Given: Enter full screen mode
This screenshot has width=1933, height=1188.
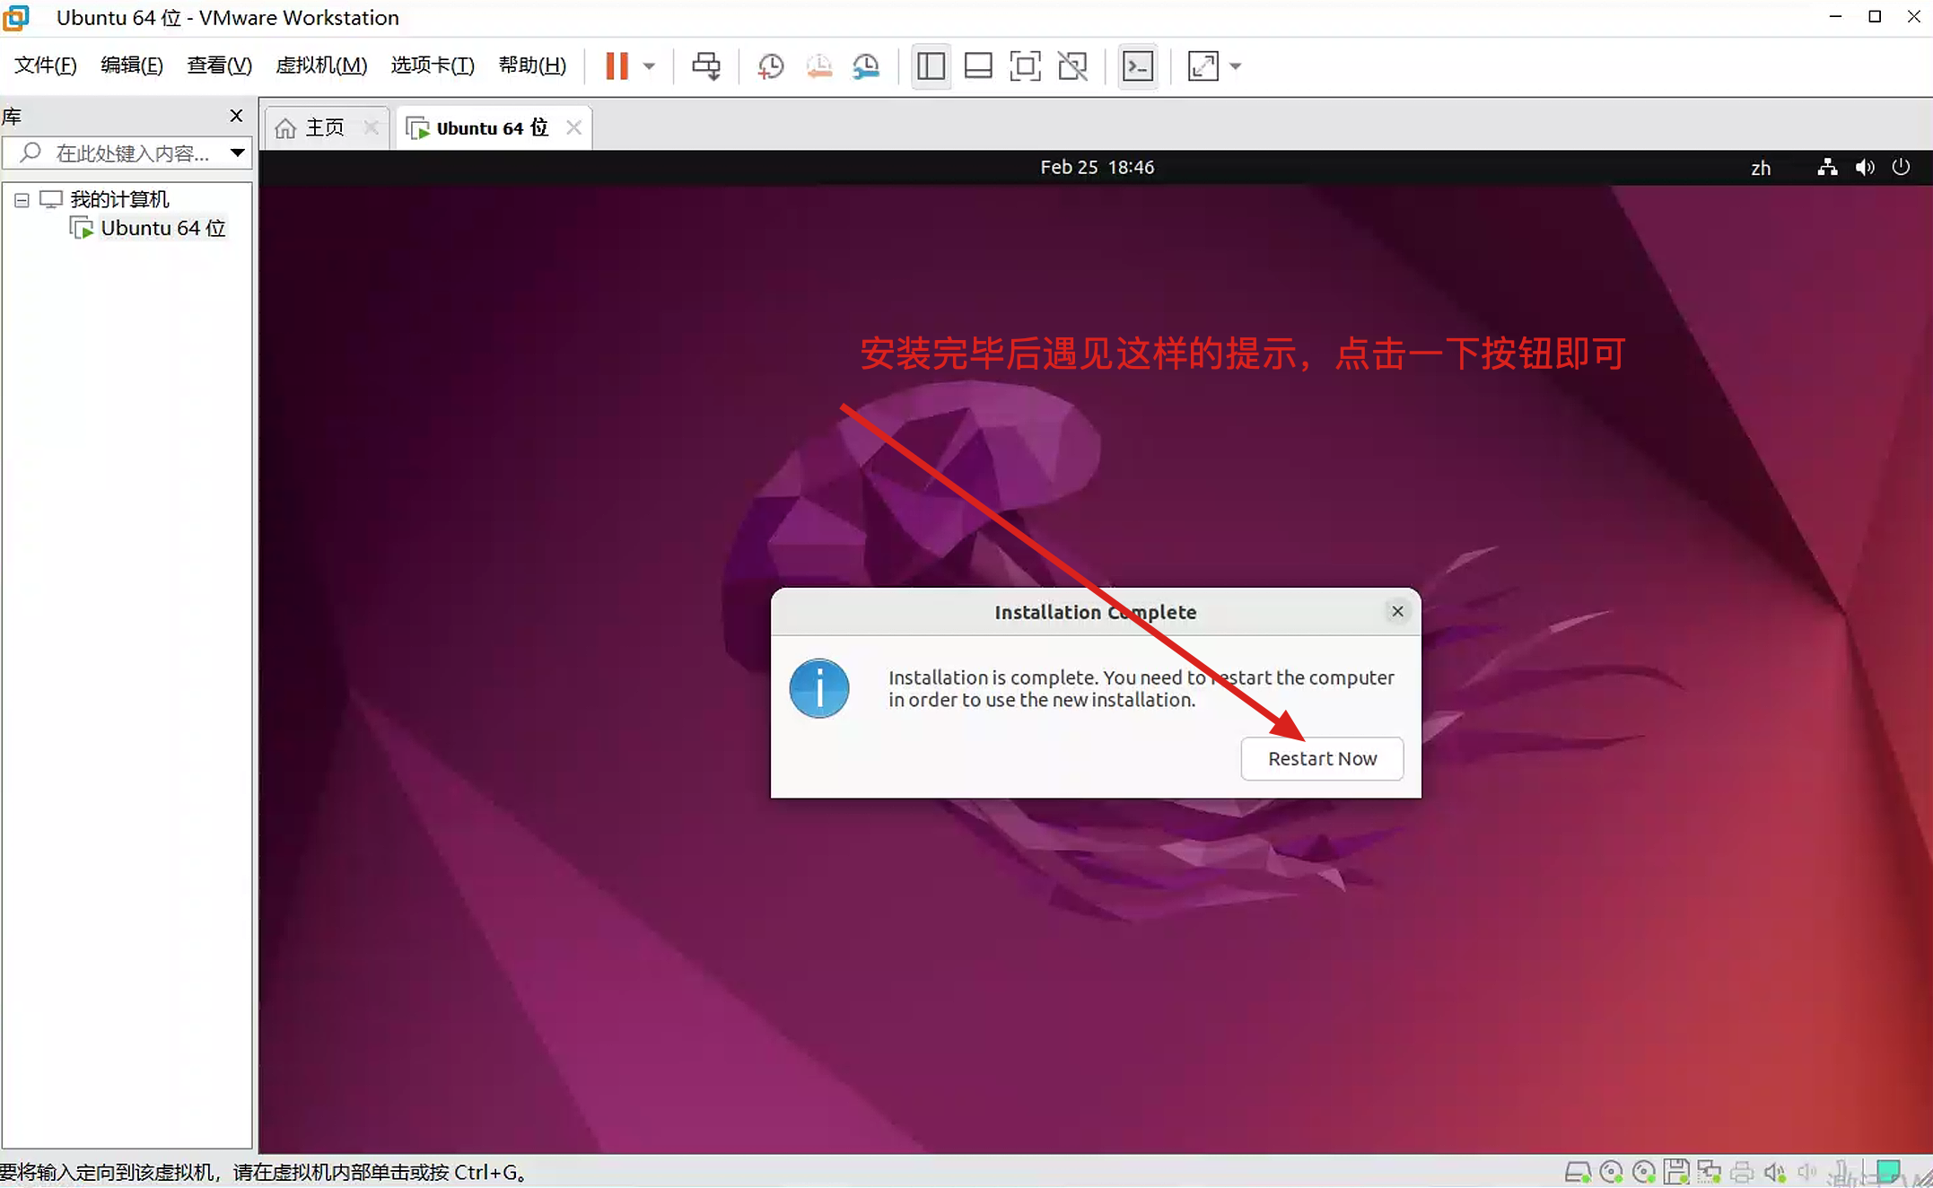Looking at the screenshot, I should coord(1025,66).
